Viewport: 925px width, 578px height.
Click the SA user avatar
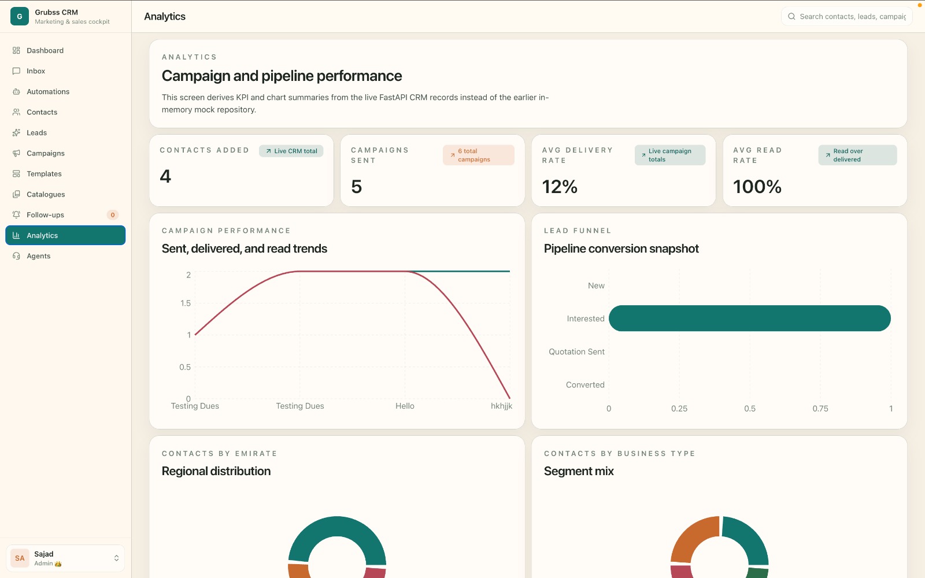coord(20,558)
